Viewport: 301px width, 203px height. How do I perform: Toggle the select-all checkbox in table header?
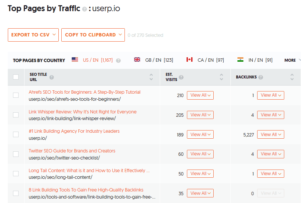[16, 77]
